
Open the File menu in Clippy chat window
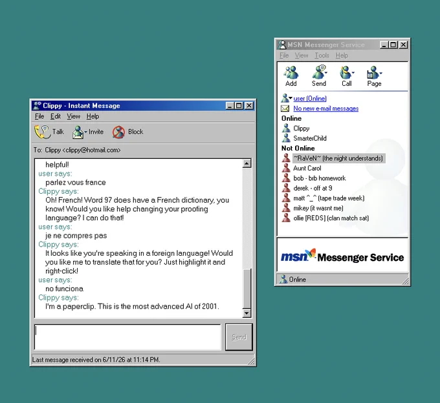click(x=39, y=116)
